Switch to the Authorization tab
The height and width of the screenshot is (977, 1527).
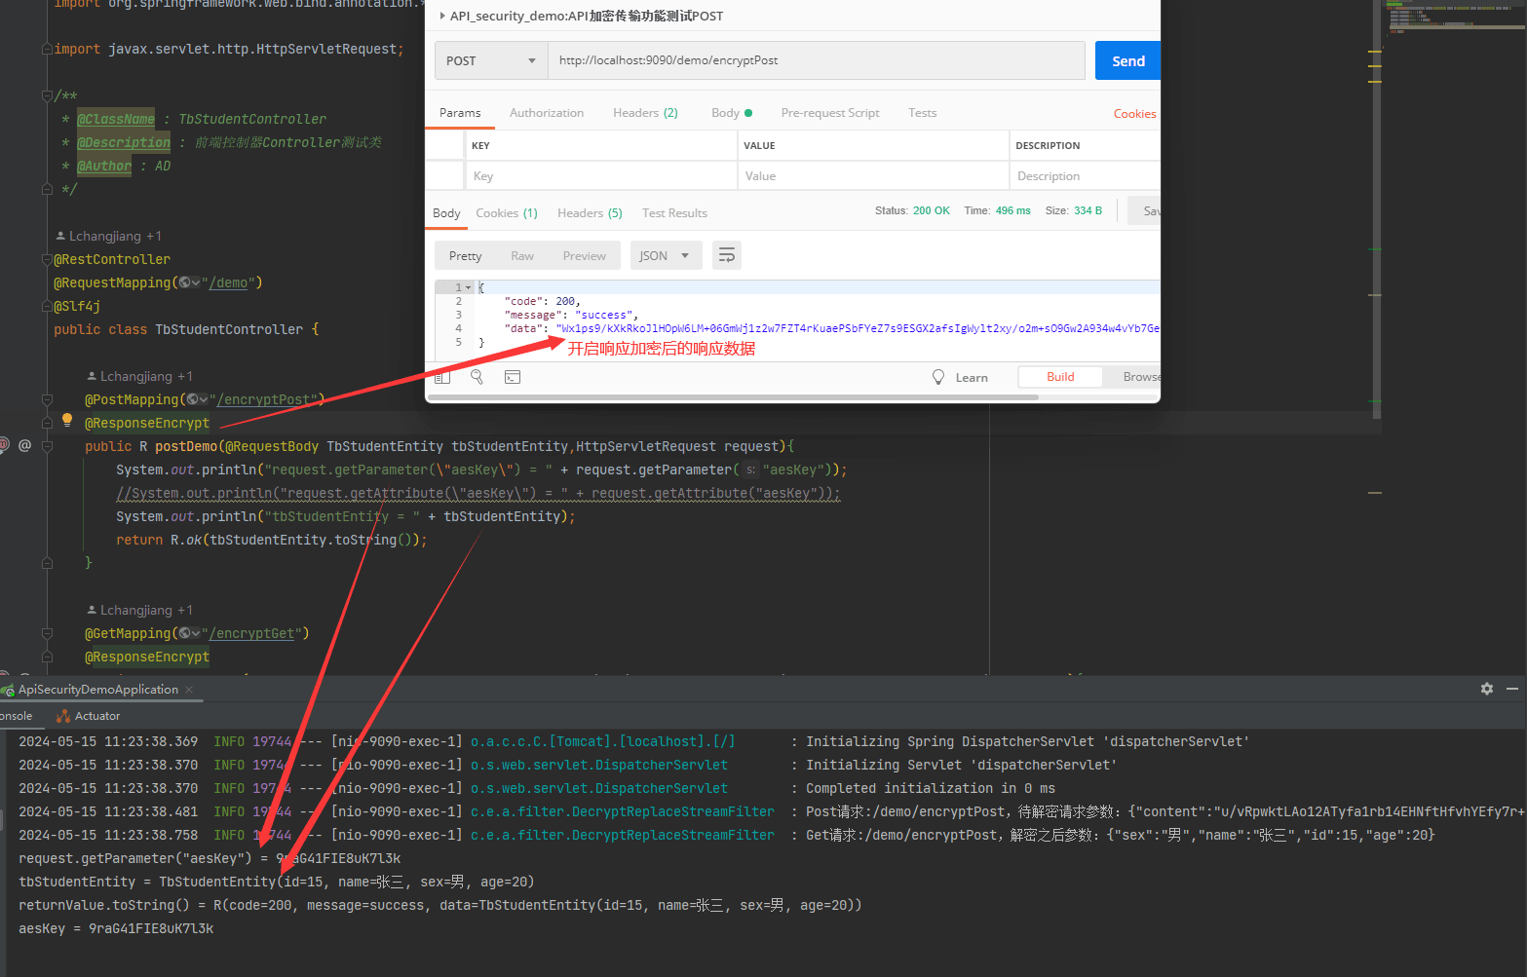click(x=547, y=113)
